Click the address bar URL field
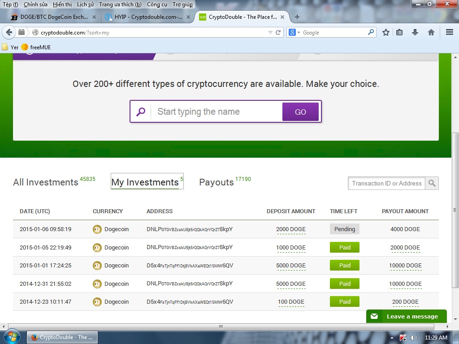This screenshot has height=344, width=459. [x=152, y=32]
